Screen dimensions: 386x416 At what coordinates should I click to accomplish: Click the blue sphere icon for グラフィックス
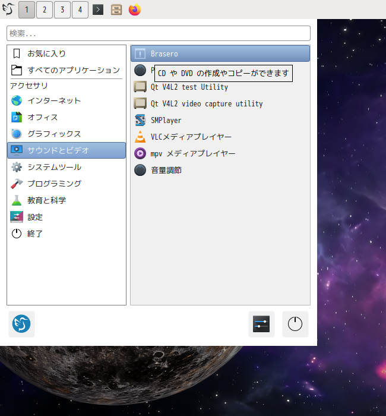click(x=17, y=134)
